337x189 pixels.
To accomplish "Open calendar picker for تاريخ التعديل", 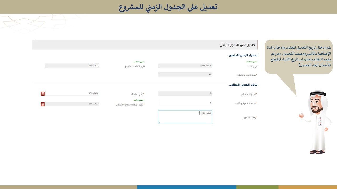I will click(x=43, y=94).
